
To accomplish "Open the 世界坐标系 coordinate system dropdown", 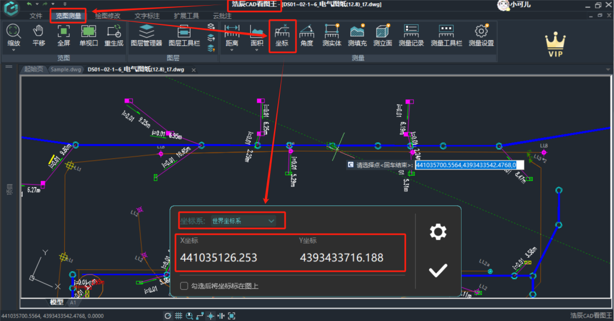I will click(243, 221).
